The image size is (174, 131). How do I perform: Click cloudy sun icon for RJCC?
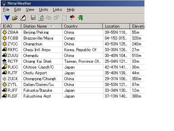pyautogui.click(x=4, y=67)
